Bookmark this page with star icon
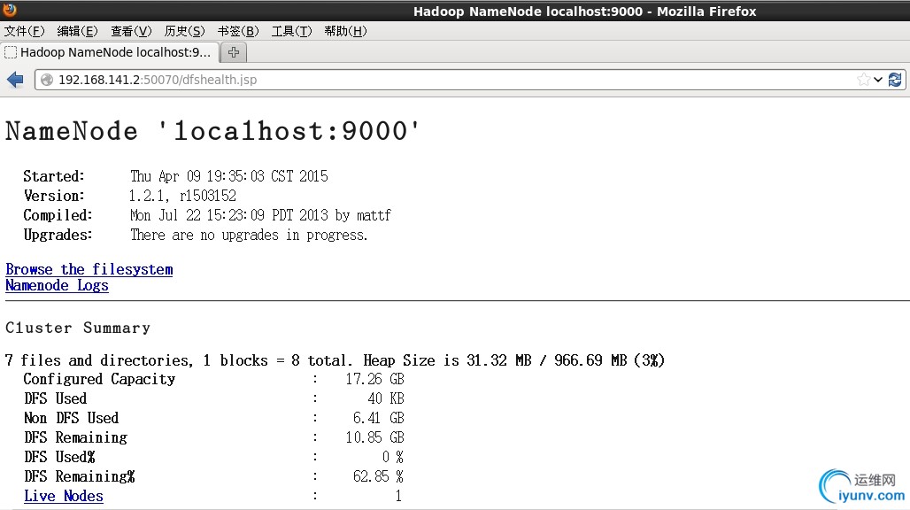Image resolution: width=910 pixels, height=510 pixels. click(864, 80)
